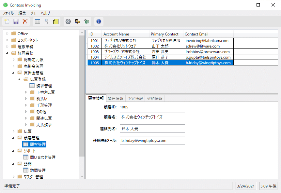Switch to the 契約情報 tab
Image resolution: width=281 pixels, height=193 pixels.
pyautogui.click(x=155, y=99)
